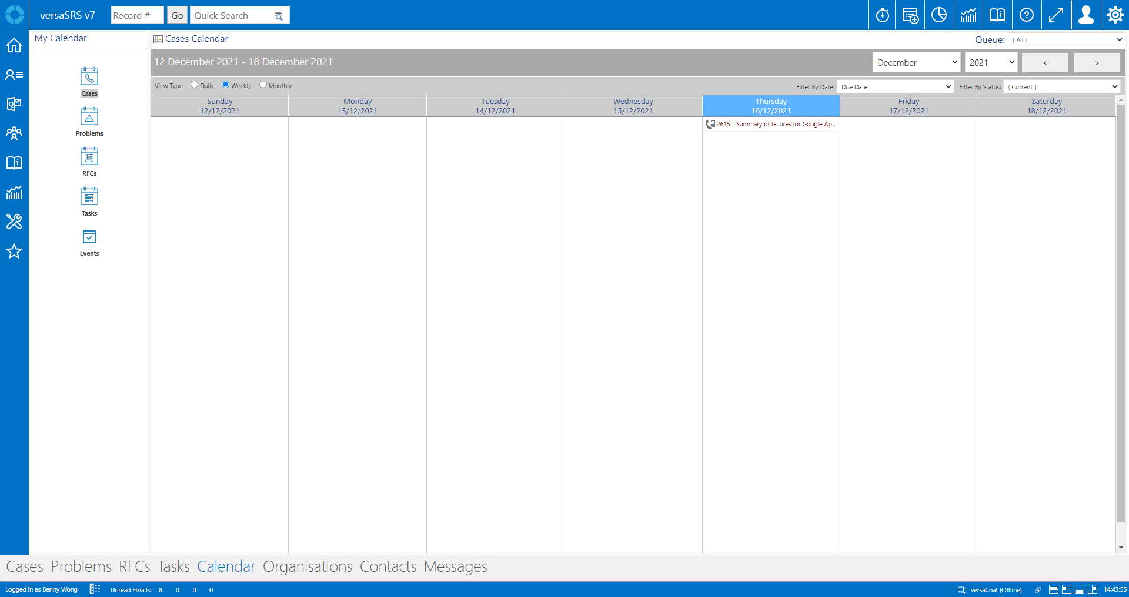Open the help question mark icon

pos(1027,15)
